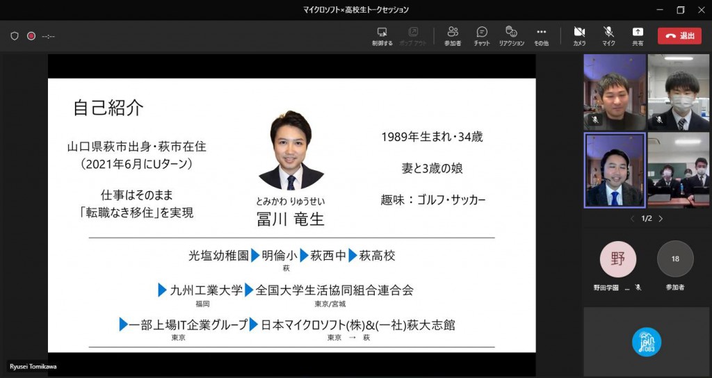Click the text 一部上場IT企業グループ
The image size is (712, 378).
coord(188,325)
